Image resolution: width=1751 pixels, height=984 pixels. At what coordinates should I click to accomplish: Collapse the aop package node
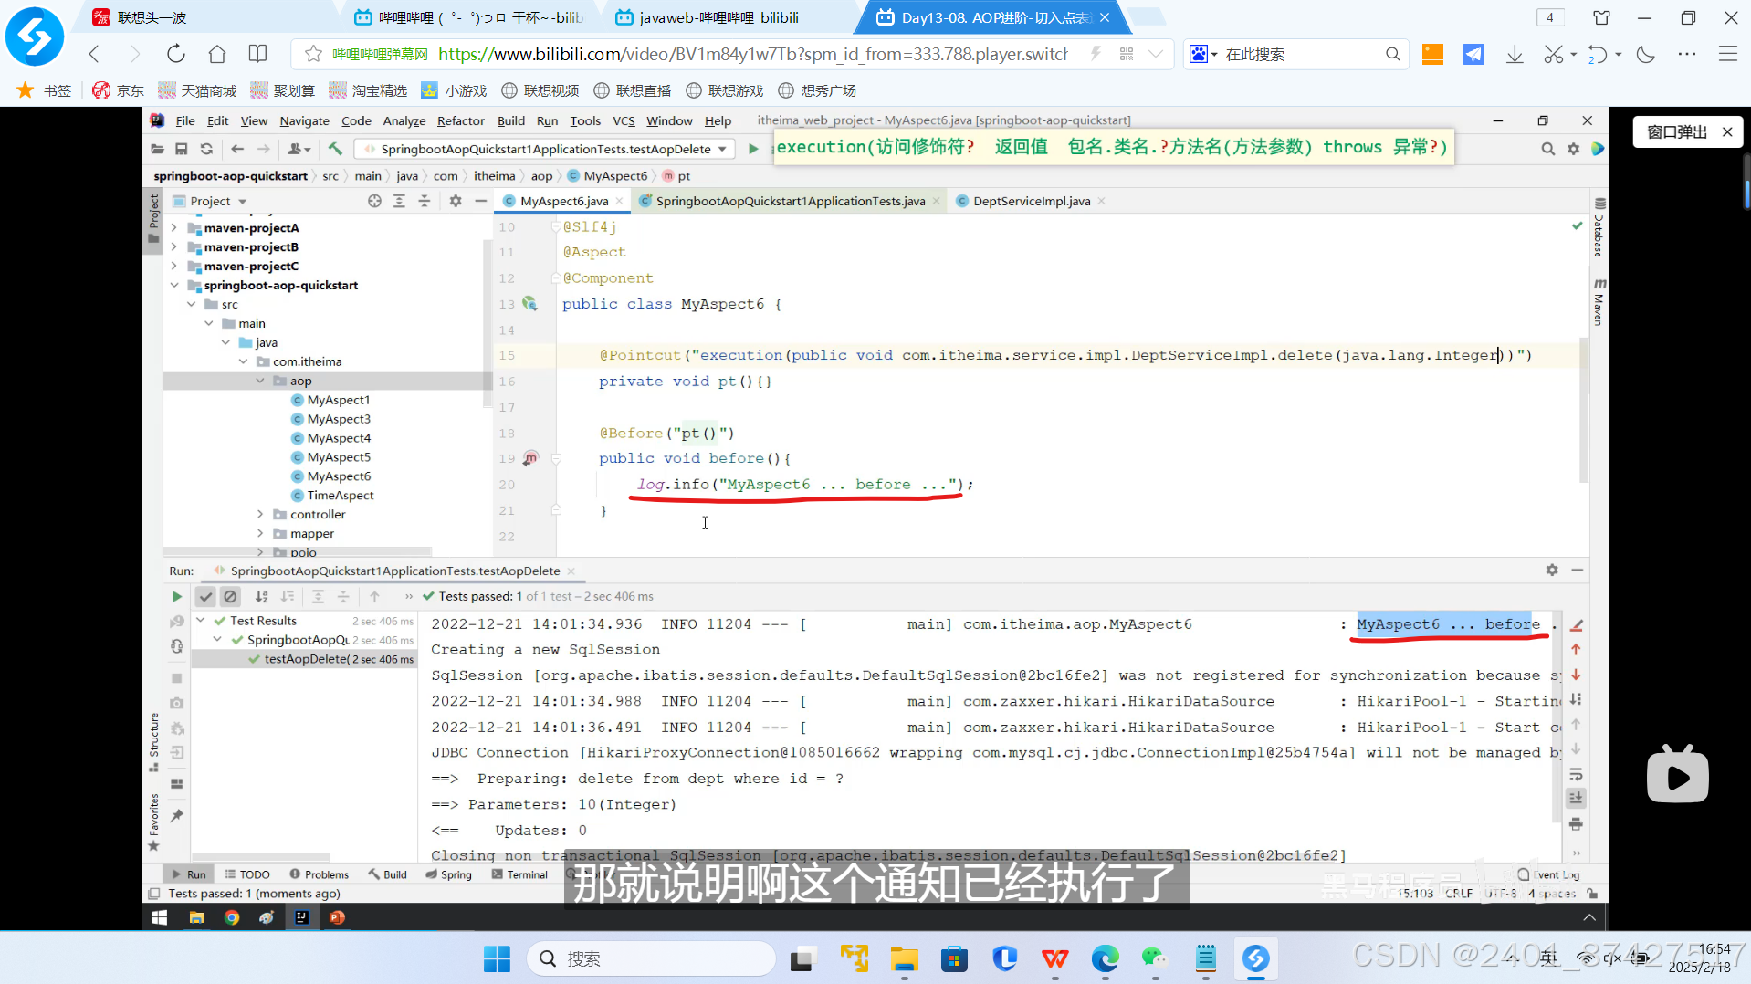tap(260, 381)
